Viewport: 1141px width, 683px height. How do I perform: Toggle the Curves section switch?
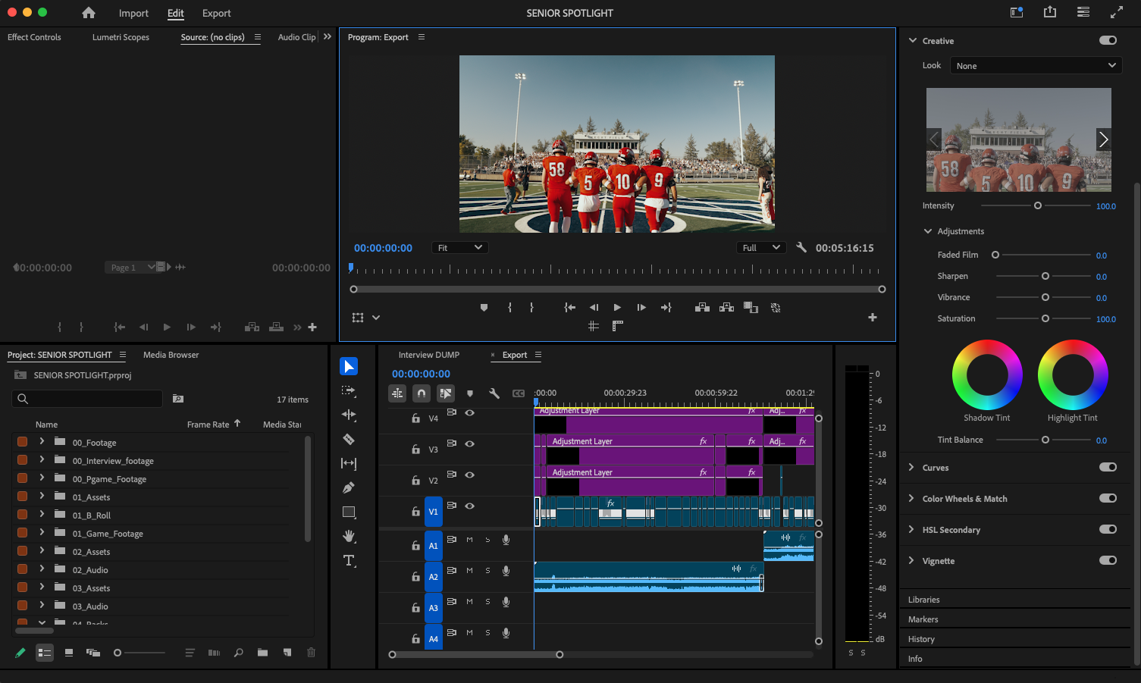[1108, 467]
